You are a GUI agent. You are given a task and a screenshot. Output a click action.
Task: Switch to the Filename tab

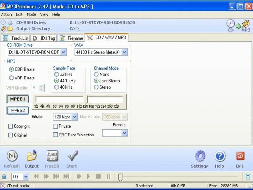coord(71,38)
